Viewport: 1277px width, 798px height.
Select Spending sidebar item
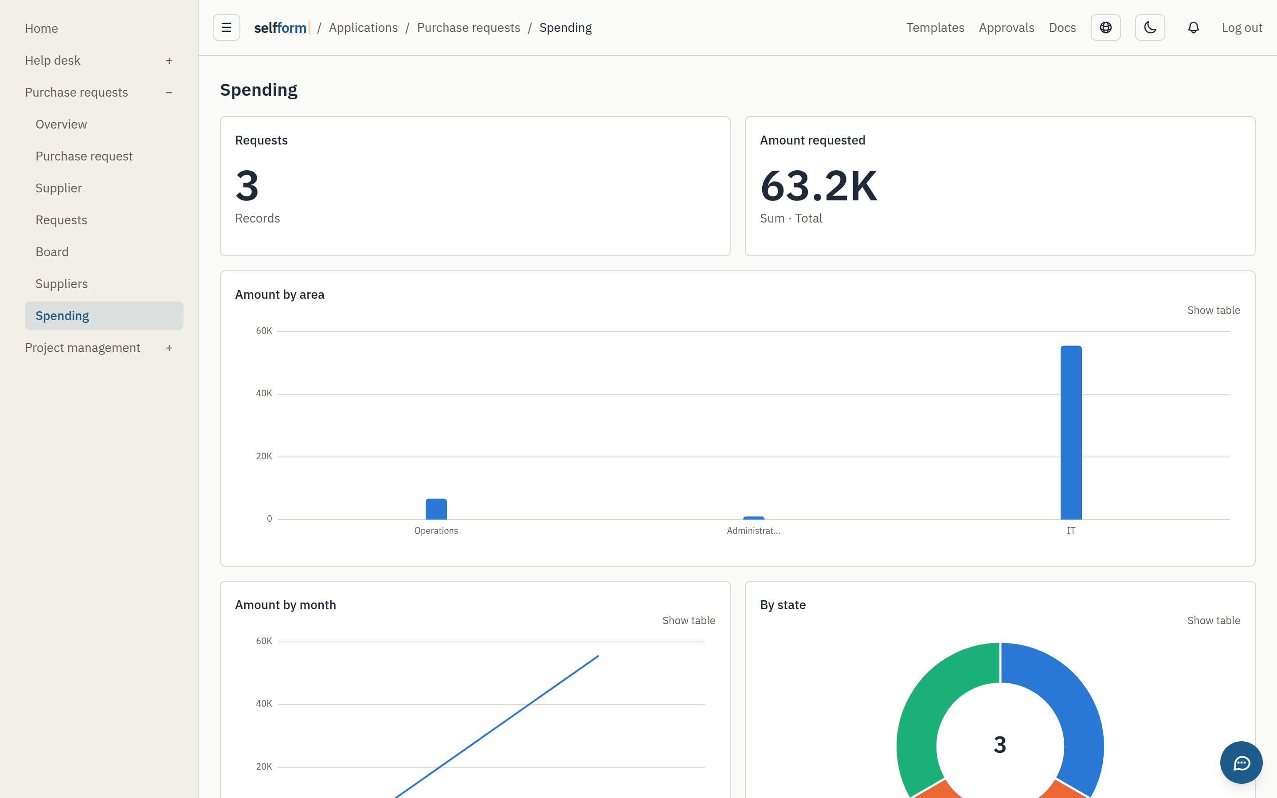tap(104, 316)
